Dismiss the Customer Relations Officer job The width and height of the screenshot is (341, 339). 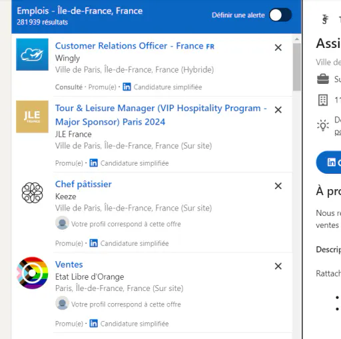(x=278, y=47)
